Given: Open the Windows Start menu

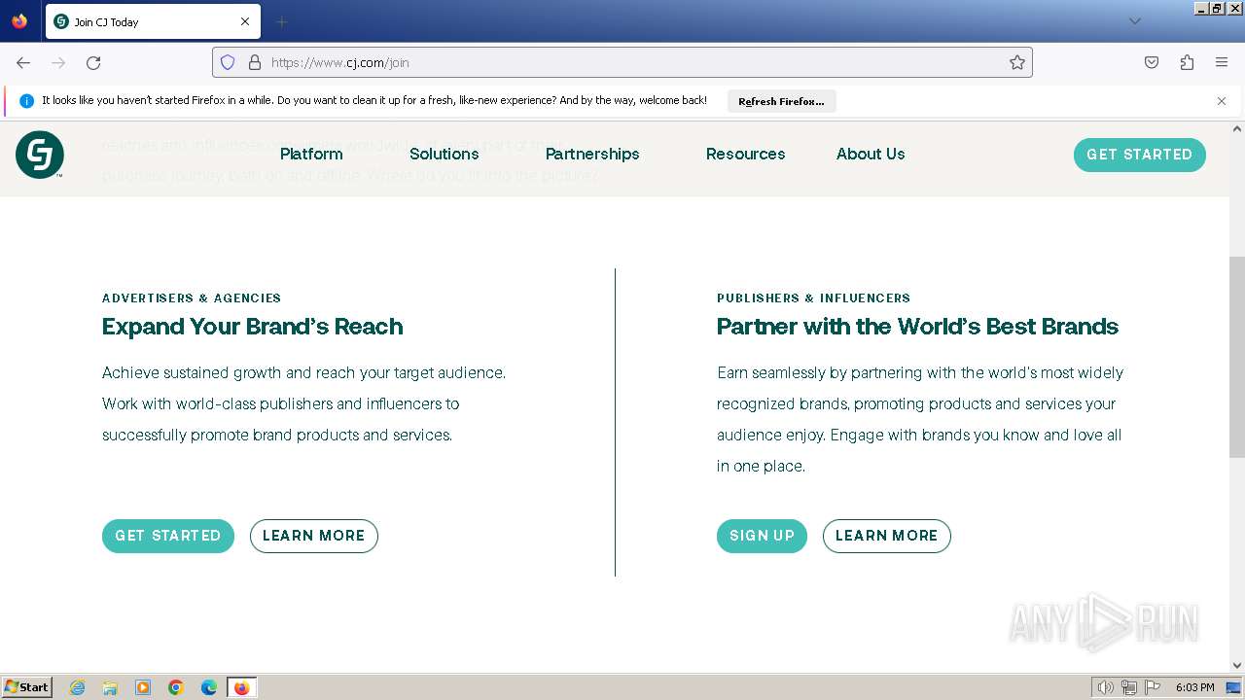Looking at the screenshot, I should (x=26, y=687).
